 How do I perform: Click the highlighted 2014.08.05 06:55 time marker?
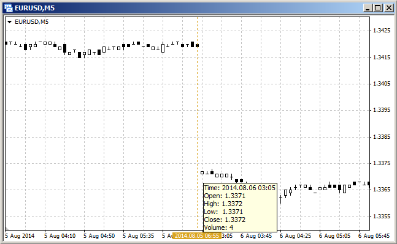pos(197,236)
